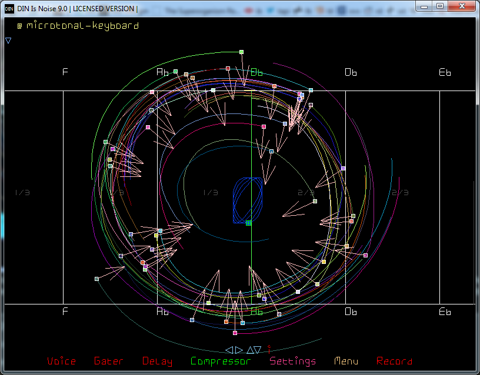Select the green crosshair square below blue waveform
480x375 pixels.
248,223
